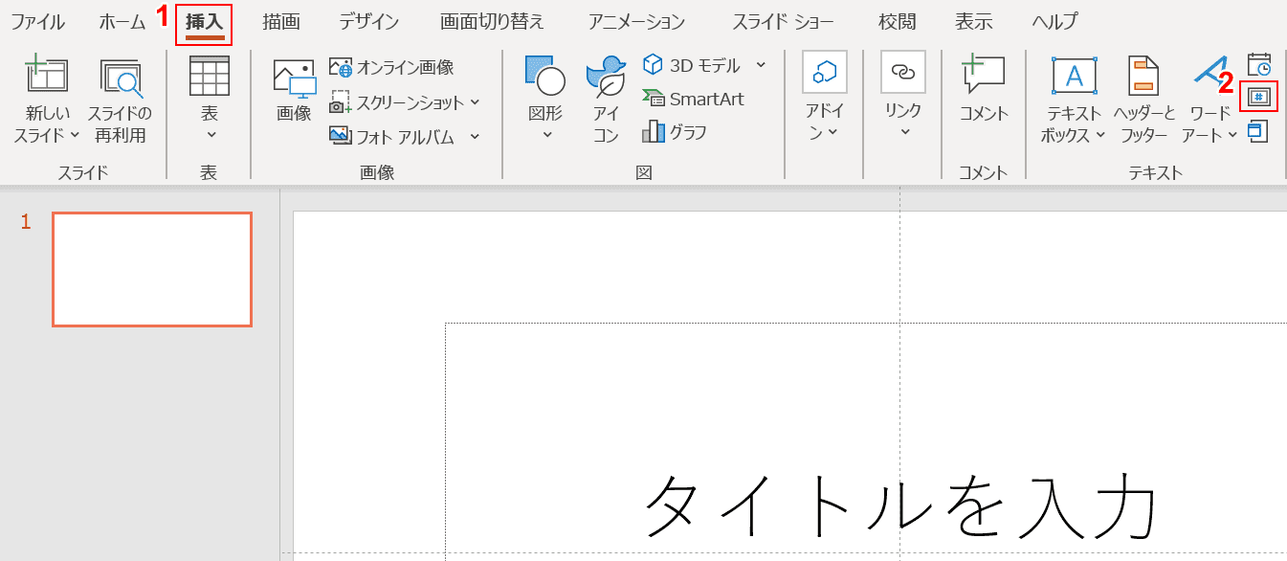Expand the ワードアート dropdown arrow
Viewport: 1287px width, 561px height.
coord(1232,135)
